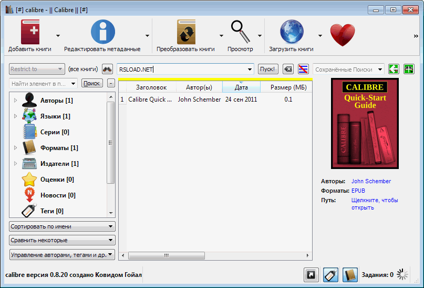Click green arrow copy search icon
424x288 pixels.
394,69
